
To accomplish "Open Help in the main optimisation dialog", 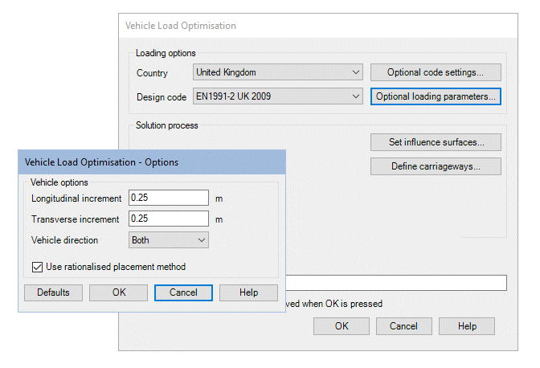I will [468, 326].
